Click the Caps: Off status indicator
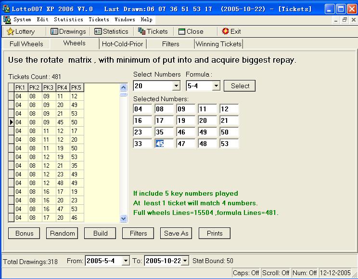This screenshot has width=358, height=279. coord(246,273)
